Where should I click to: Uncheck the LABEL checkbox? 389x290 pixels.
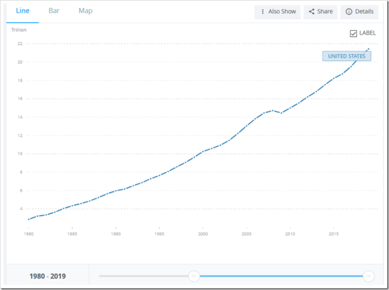354,33
